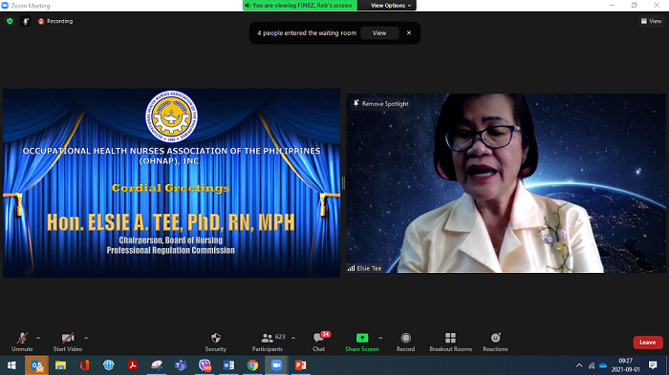Open Viber in taskbar
Screen dimensions: 669x375
tap(205, 365)
